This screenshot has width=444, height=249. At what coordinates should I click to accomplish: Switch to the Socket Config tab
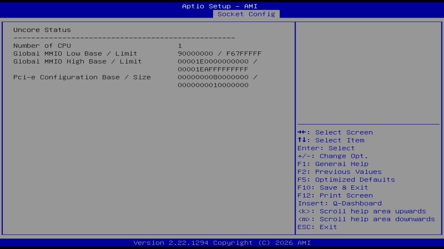(x=246, y=14)
